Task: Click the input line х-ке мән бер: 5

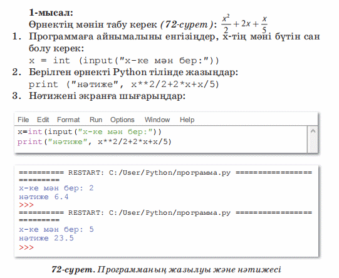Action: pos(56,229)
